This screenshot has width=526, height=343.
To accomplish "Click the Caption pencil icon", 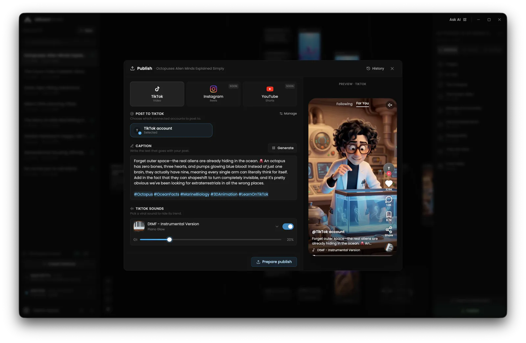I will point(132,146).
